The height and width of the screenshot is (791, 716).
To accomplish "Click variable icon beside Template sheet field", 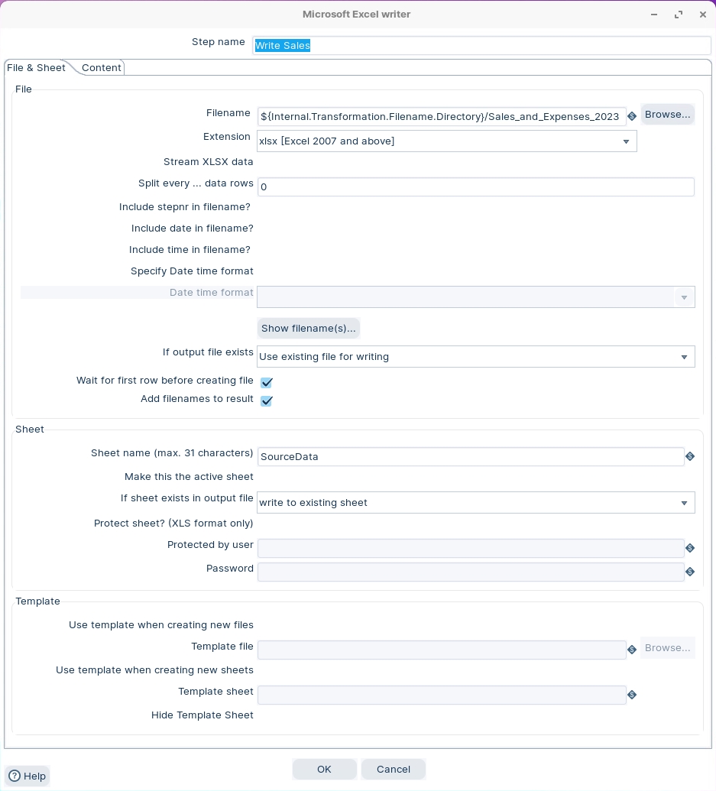I will pyautogui.click(x=632, y=695).
